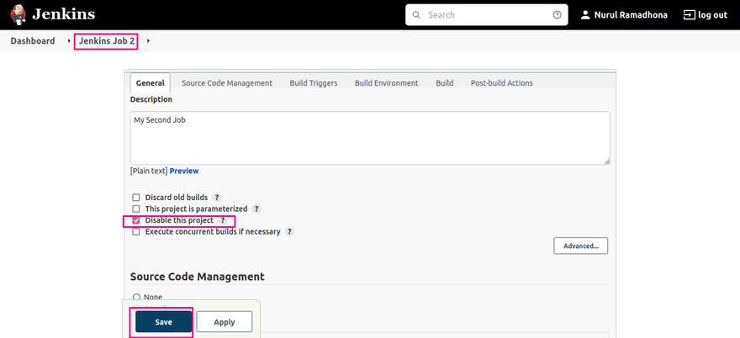Click the log out link text
This screenshot has height=338, width=740.
tap(712, 15)
